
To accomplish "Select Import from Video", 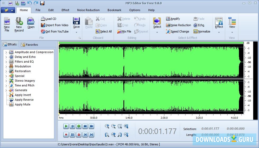I will tap(54, 25).
